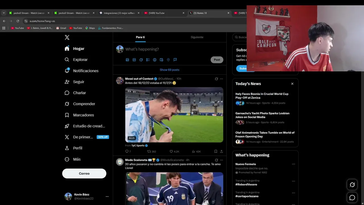Screen dimensions: 364x205
Task: Grok explain Messi out of Context post
Action: pyautogui.click(x=216, y=79)
